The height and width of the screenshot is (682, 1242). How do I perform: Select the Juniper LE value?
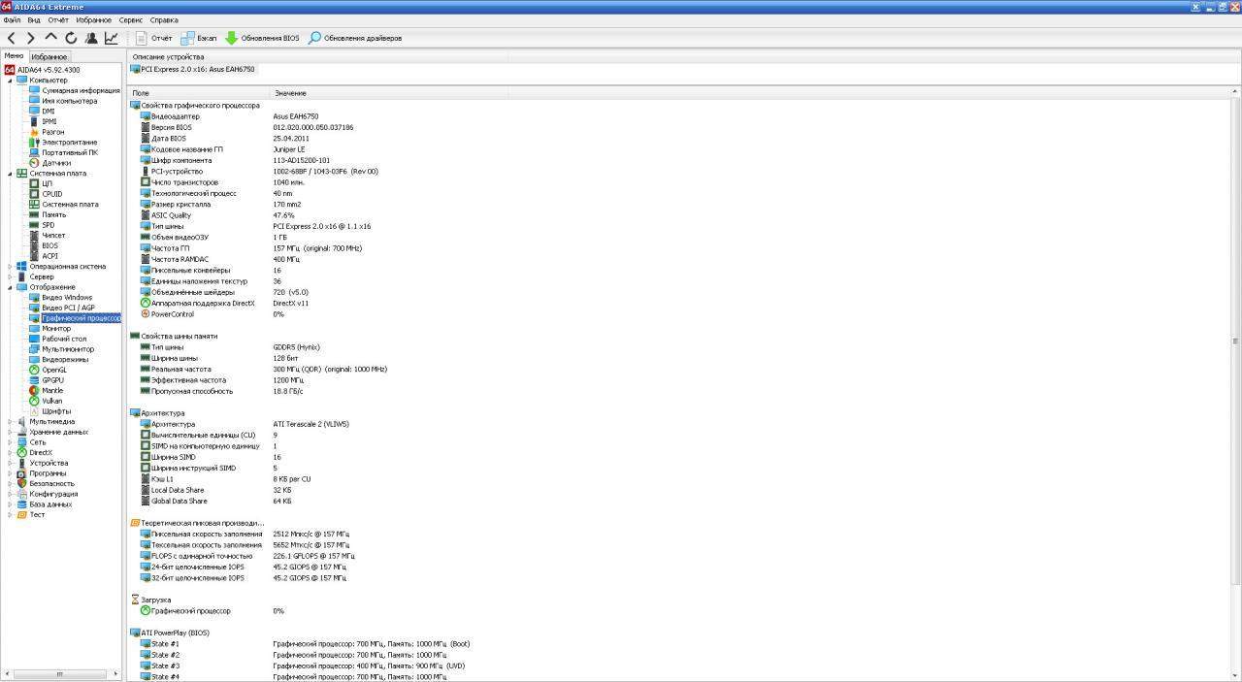(x=291, y=149)
